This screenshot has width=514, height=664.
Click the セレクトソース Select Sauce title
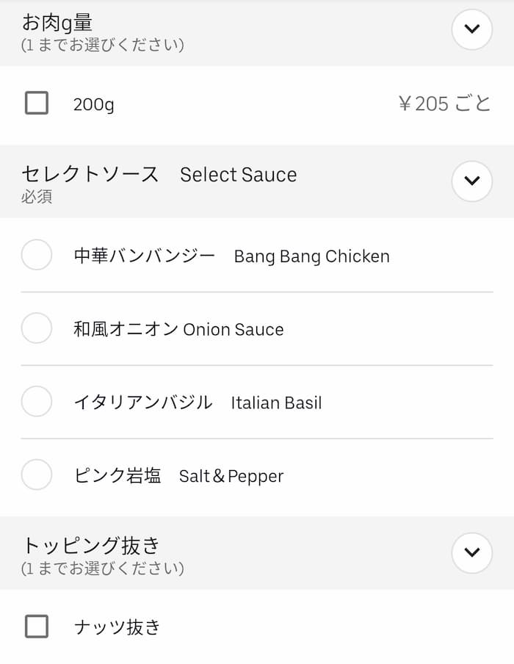click(x=159, y=174)
